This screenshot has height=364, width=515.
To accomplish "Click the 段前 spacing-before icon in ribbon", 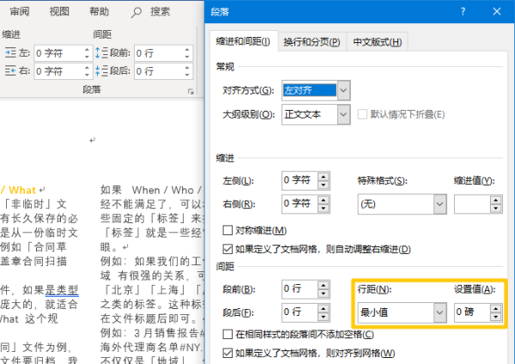I will pyautogui.click(x=101, y=52).
